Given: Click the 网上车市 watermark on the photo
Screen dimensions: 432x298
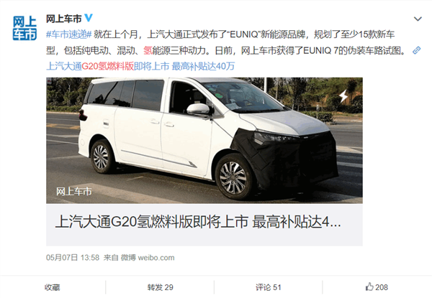Looking at the screenshot, I should coord(74,192).
